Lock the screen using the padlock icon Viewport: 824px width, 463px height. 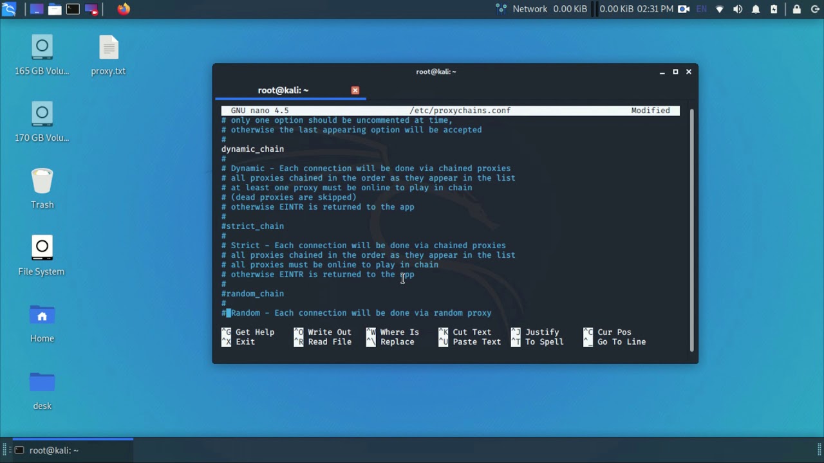797,9
